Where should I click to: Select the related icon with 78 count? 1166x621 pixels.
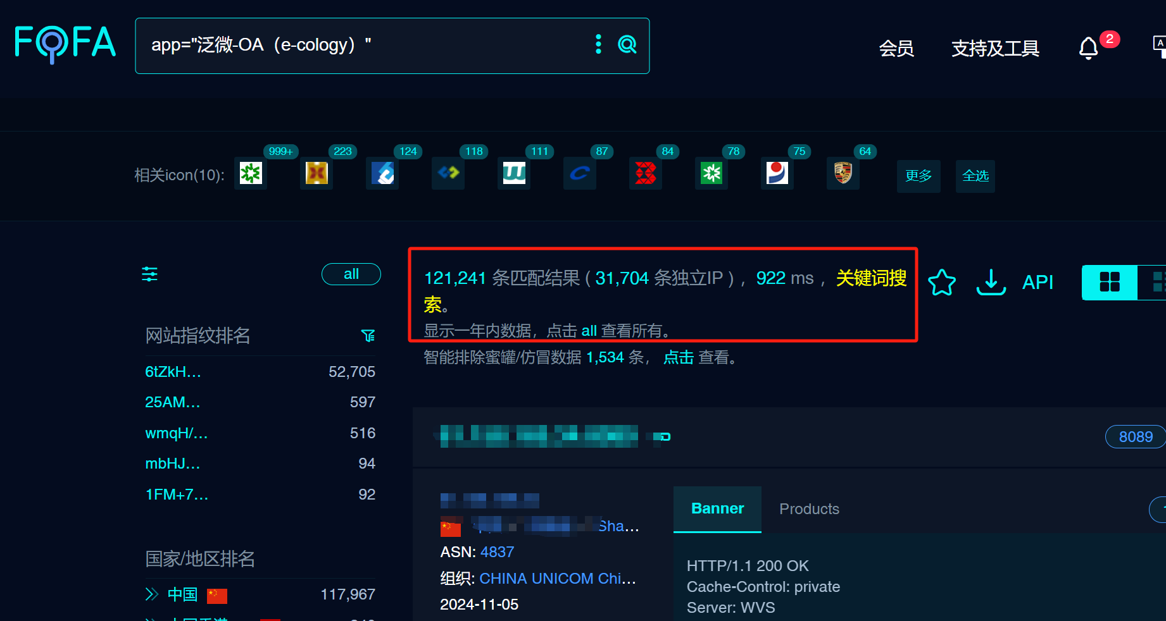coord(712,173)
